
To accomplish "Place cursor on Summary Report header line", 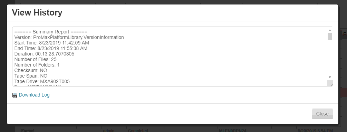I will click(51, 32).
